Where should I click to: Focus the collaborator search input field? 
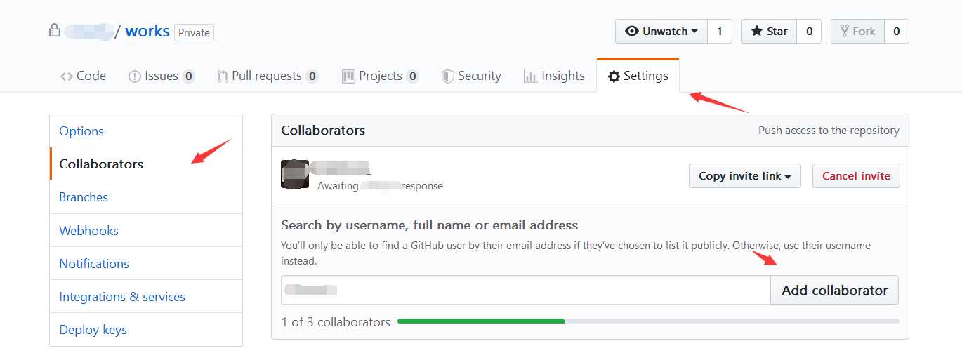coord(526,290)
